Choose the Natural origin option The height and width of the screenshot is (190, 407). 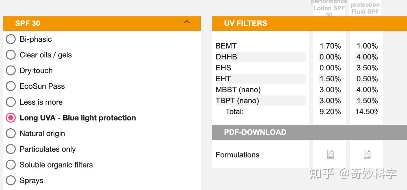[x=11, y=133]
